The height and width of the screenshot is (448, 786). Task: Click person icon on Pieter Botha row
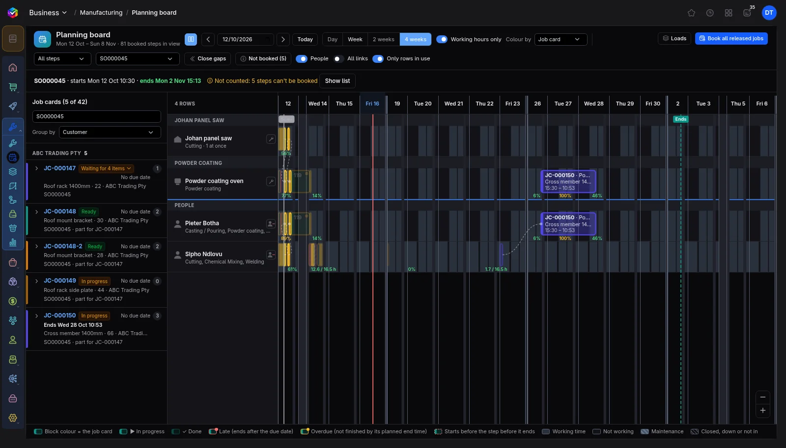coord(271,224)
